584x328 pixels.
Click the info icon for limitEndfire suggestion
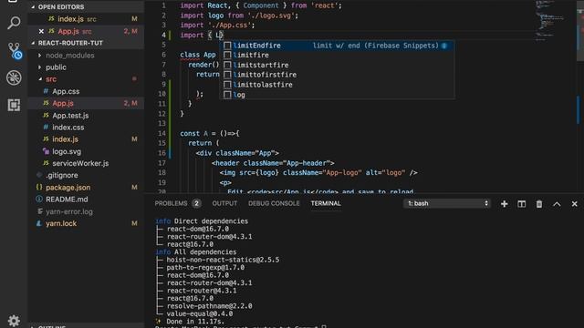click(x=444, y=46)
